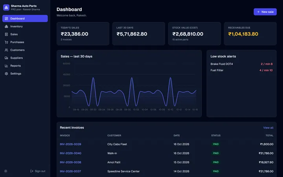The height and width of the screenshot is (177, 283).
Task: Open invoice INV-2026-0040
Action: [71, 153]
